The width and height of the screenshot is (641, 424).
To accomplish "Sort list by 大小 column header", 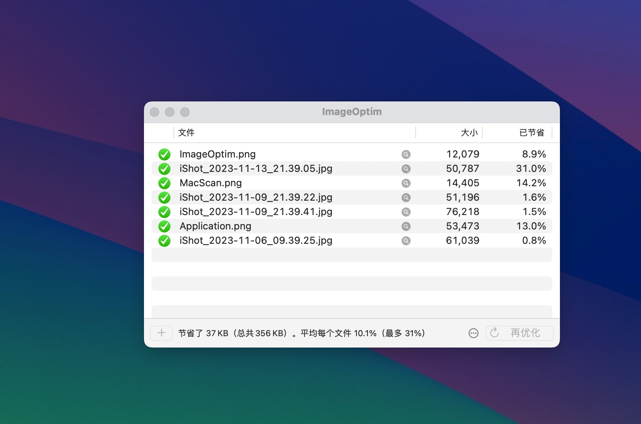I will [x=469, y=133].
